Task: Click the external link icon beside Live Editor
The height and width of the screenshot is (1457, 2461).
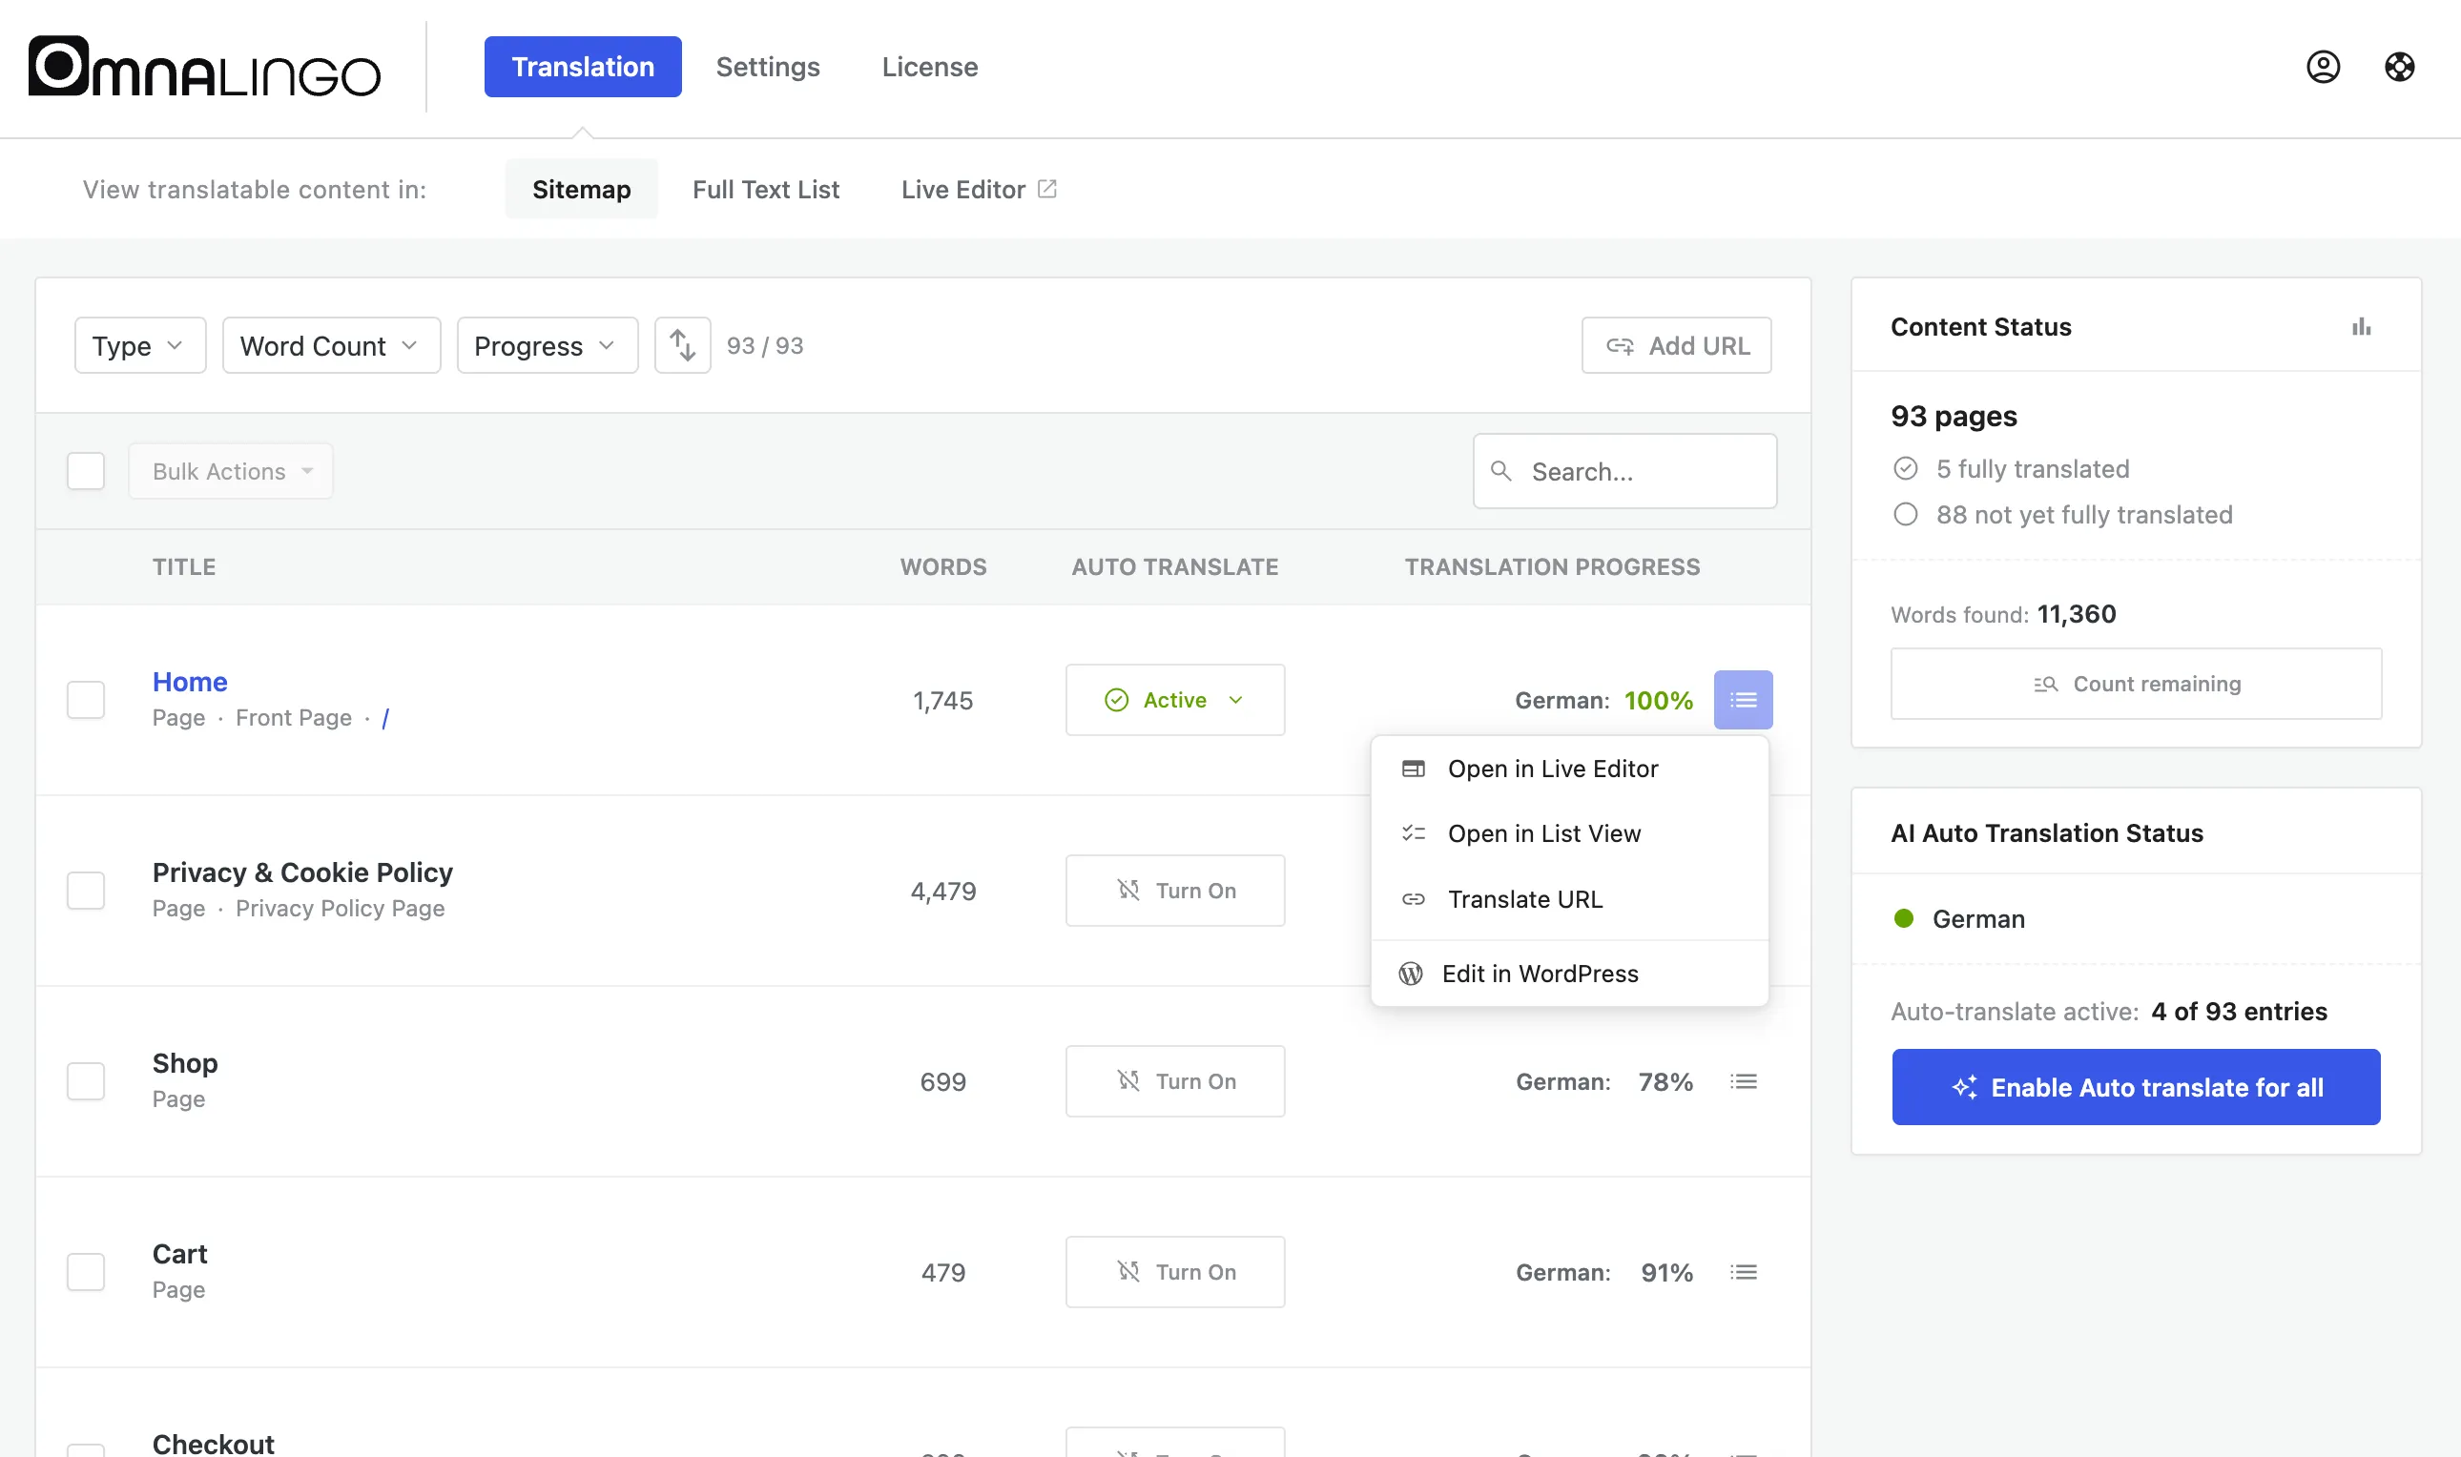Action: click(1046, 189)
